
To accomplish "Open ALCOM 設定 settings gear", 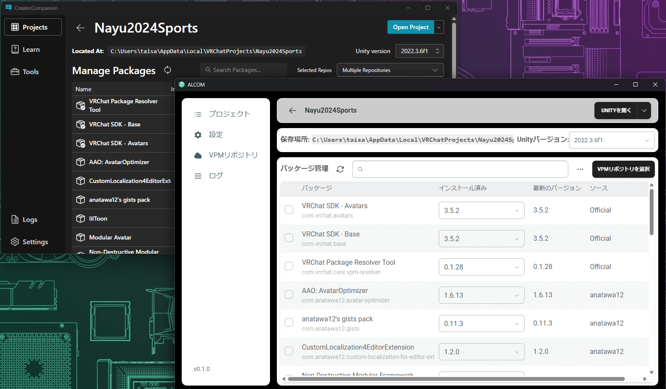I will point(198,135).
